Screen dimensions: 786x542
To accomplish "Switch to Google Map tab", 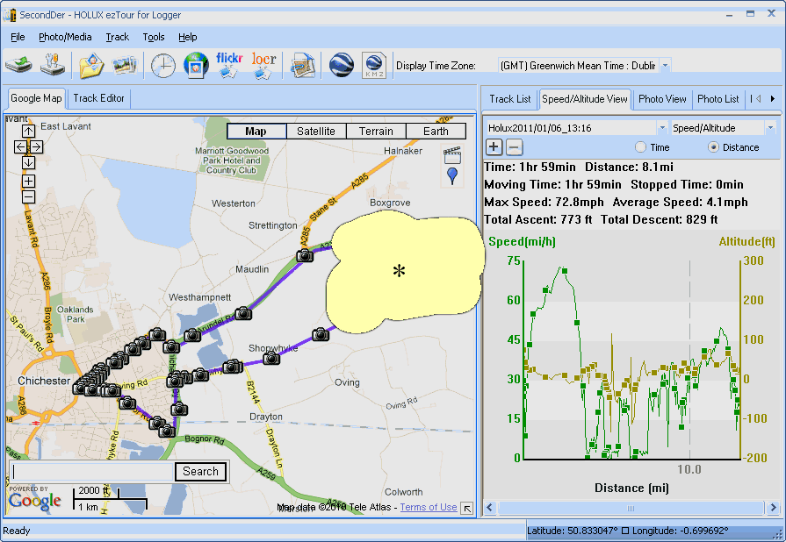I will click(x=36, y=98).
